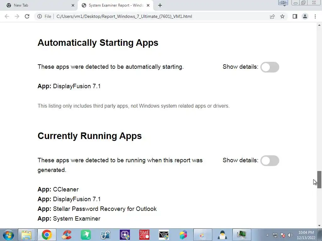Close the System Examiner Report tab
This screenshot has height=241, width=322.
click(148, 6)
